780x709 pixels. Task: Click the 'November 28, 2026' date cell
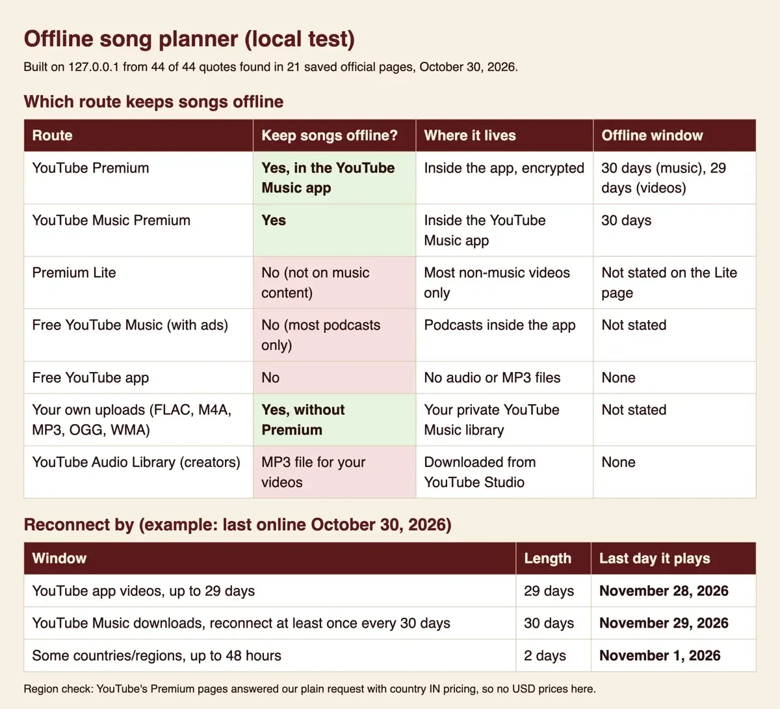673,591
